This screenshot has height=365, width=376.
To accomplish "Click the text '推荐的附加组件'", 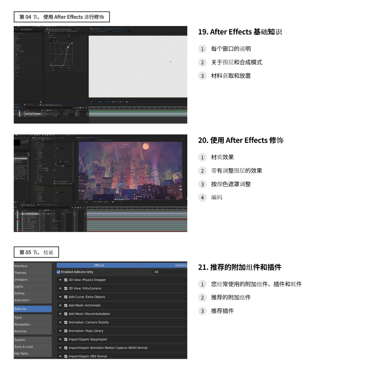I will click(231, 297).
